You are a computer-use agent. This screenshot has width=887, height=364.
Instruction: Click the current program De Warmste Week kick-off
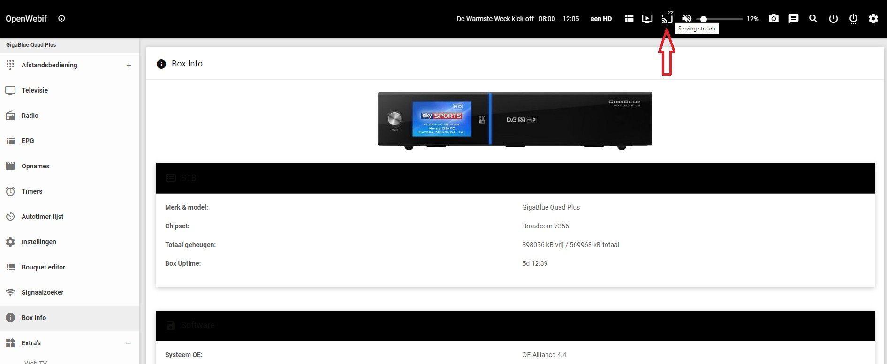[x=495, y=19]
